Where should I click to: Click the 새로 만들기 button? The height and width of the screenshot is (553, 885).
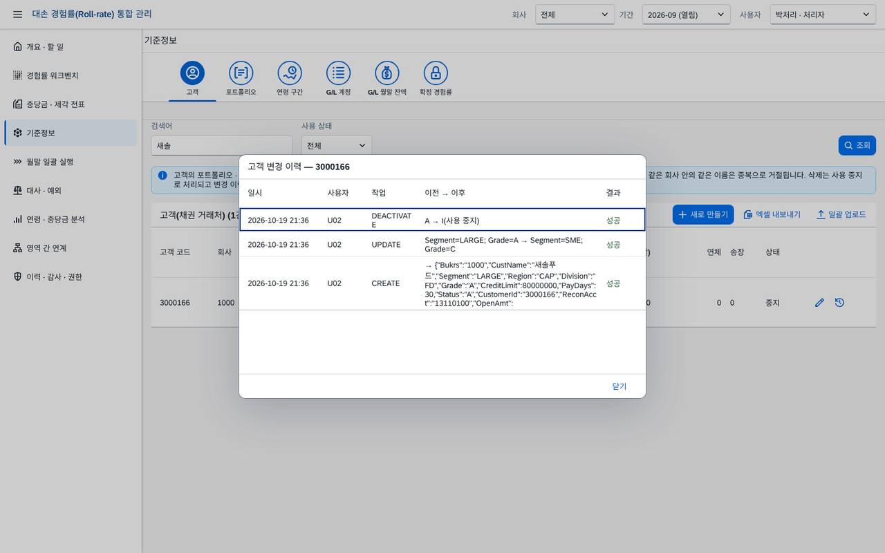(x=703, y=215)
